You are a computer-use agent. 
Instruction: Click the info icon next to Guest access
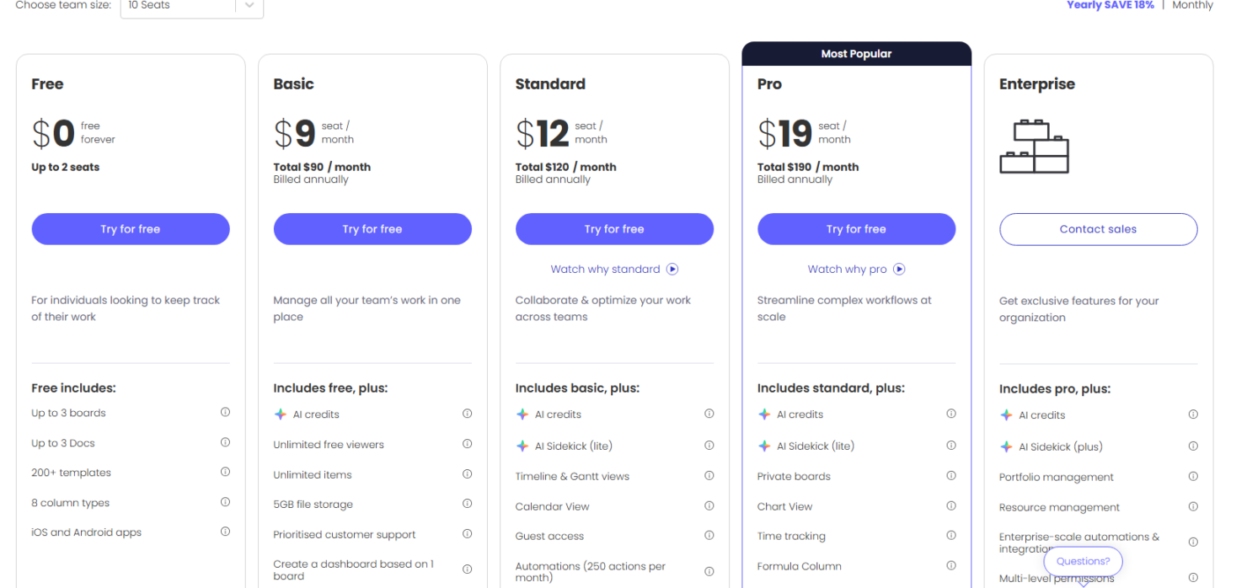pos(709,536)
